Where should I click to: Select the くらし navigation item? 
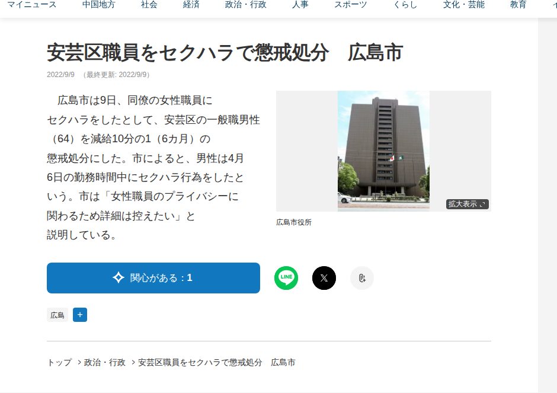(405, 5)
